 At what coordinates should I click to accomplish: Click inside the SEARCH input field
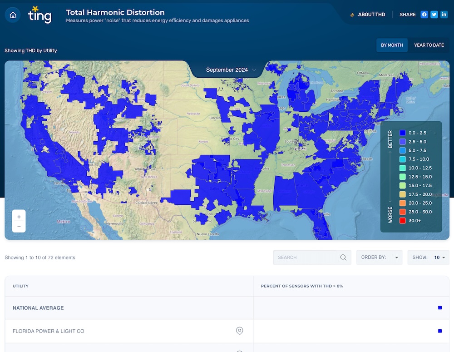click(x=304, y=257)
